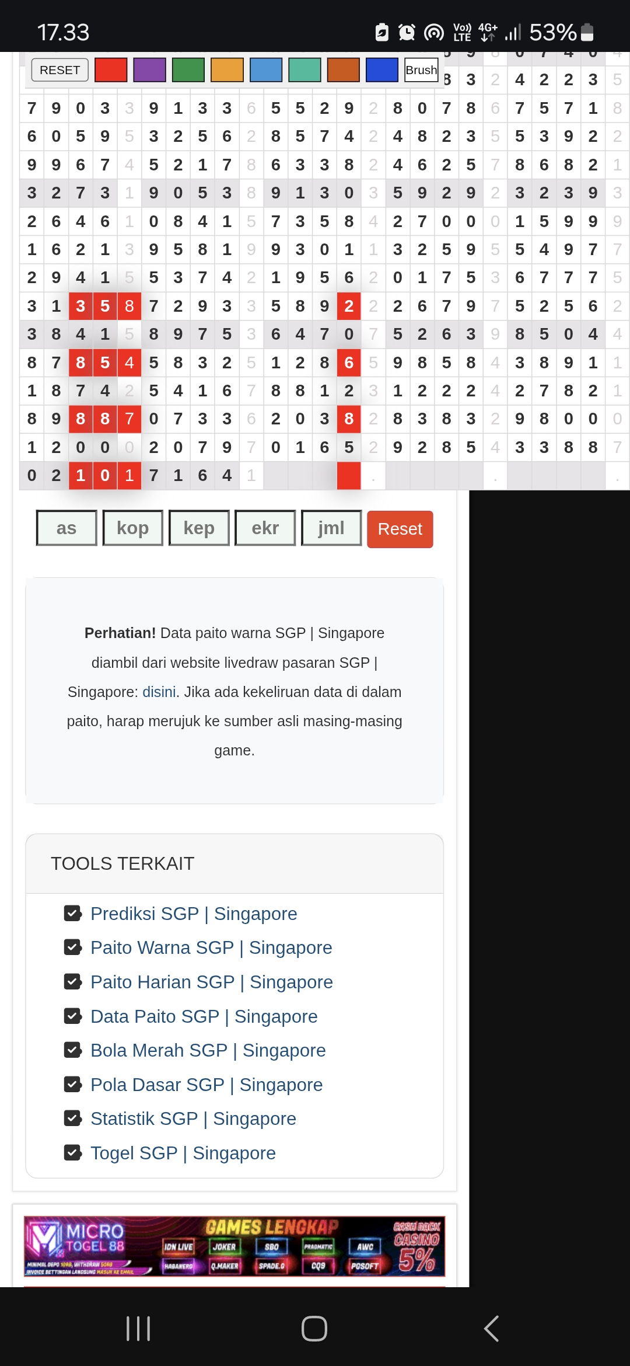Click the check icon beside Bola Merah SGP

tap(73, 1050)
